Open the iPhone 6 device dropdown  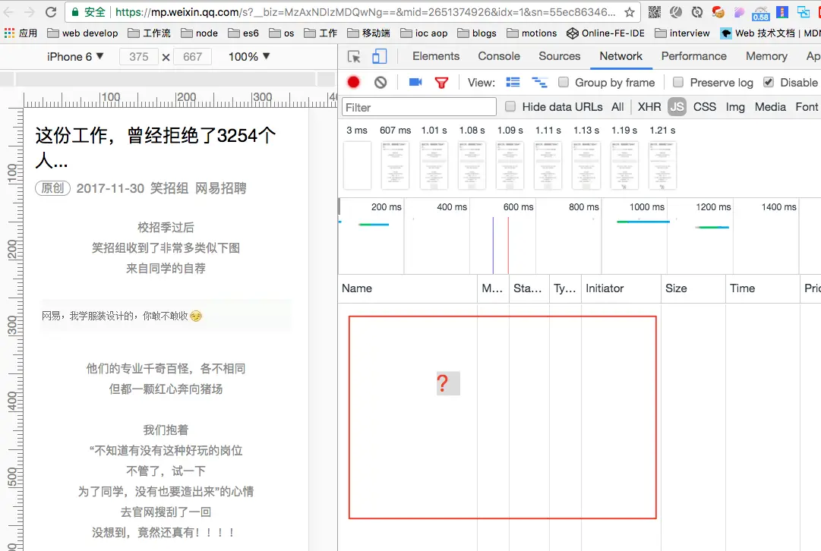(75, 56)
